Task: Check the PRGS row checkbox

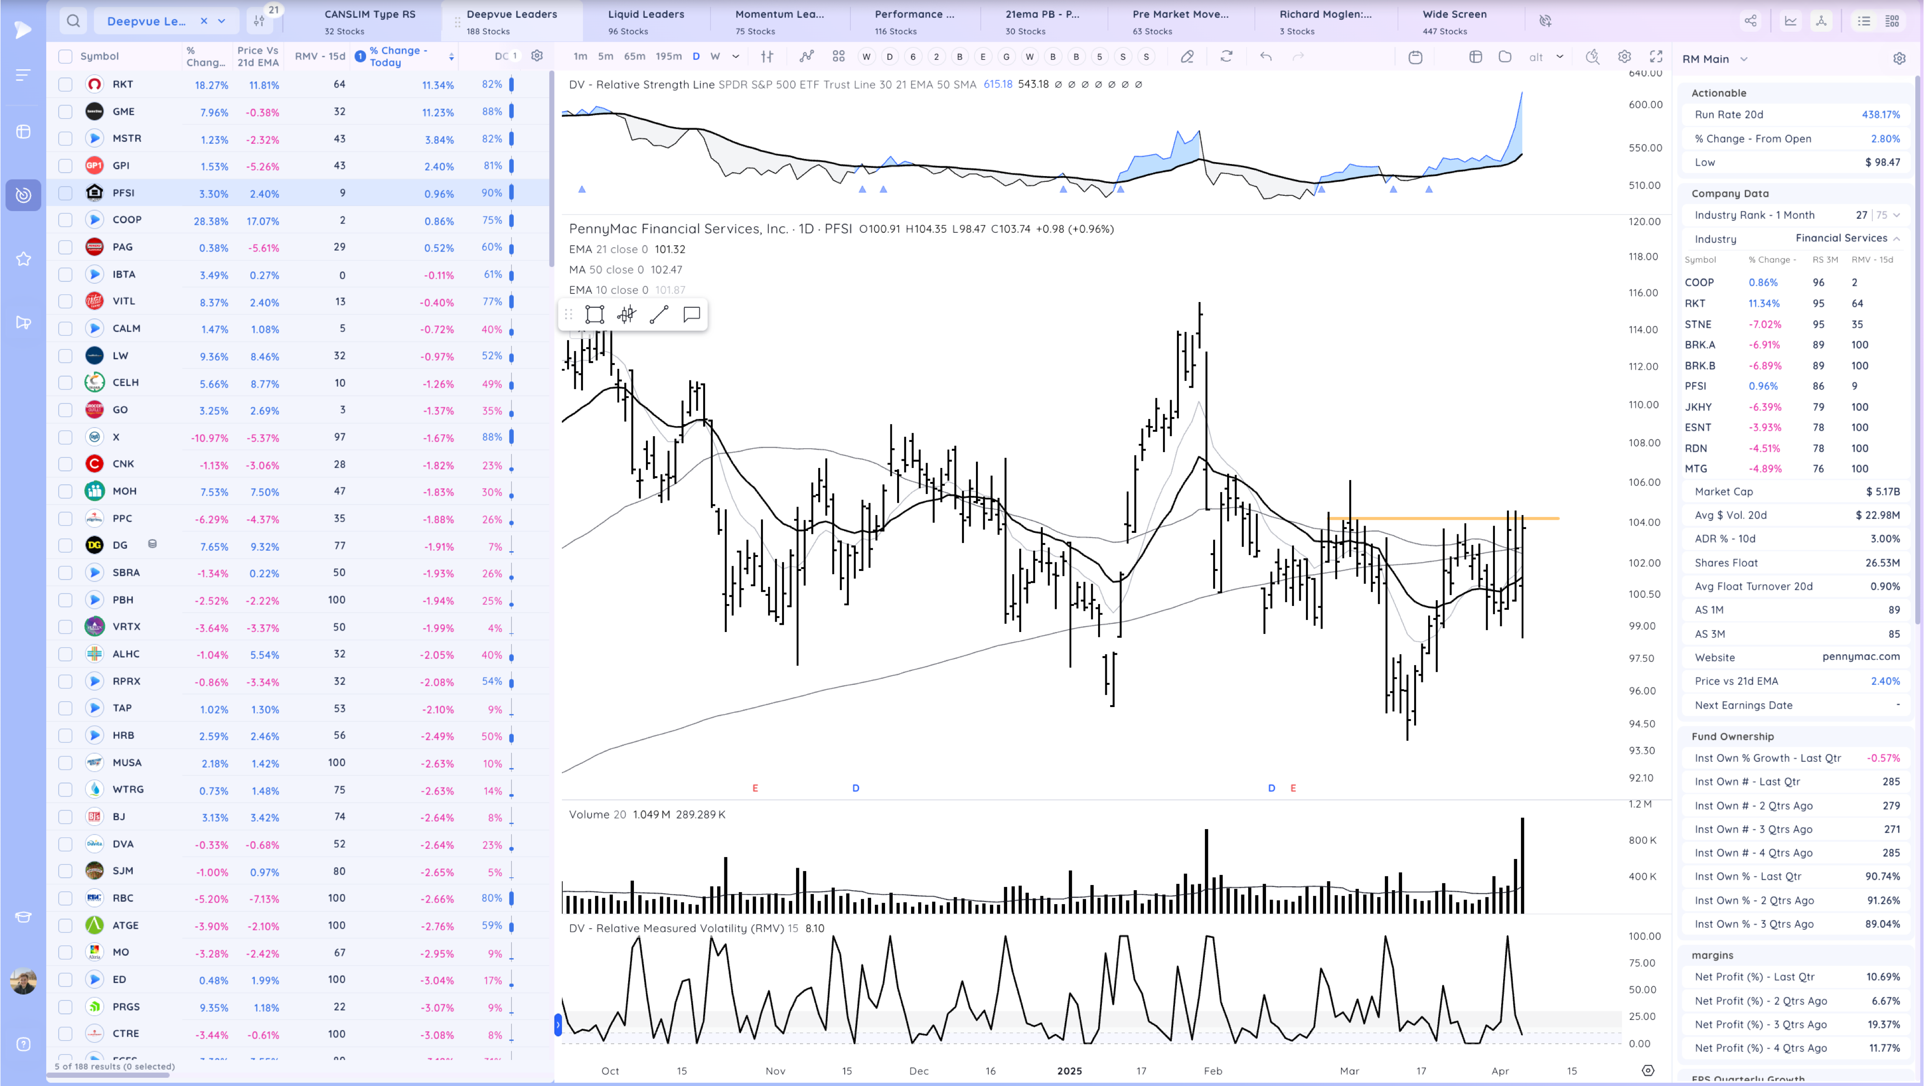Action: pos(66,1007)
